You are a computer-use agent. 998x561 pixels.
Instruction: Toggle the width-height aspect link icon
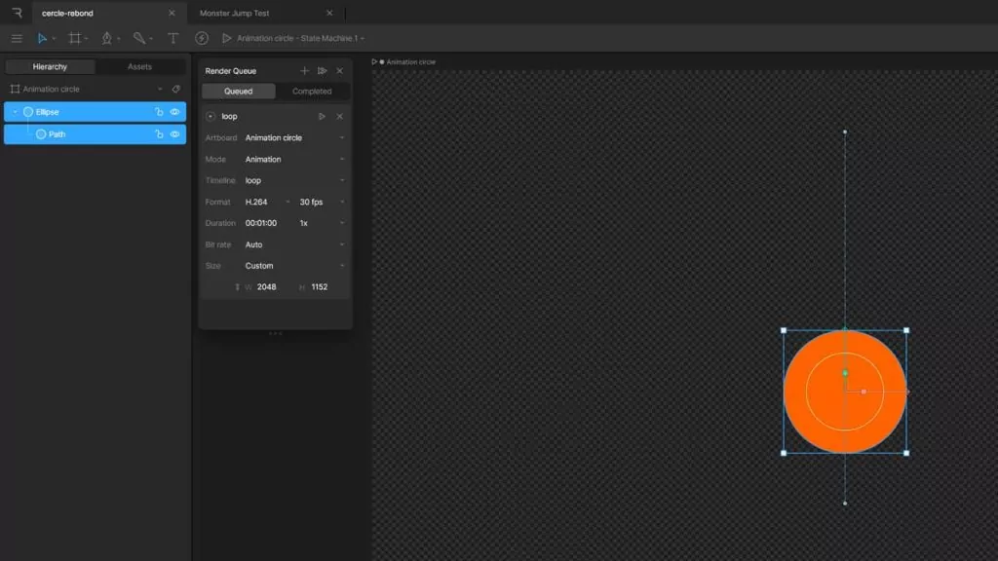238,287
